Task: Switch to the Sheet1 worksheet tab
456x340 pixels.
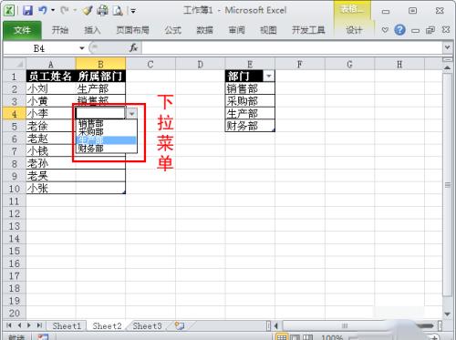Action: click(x=67, y=326)
